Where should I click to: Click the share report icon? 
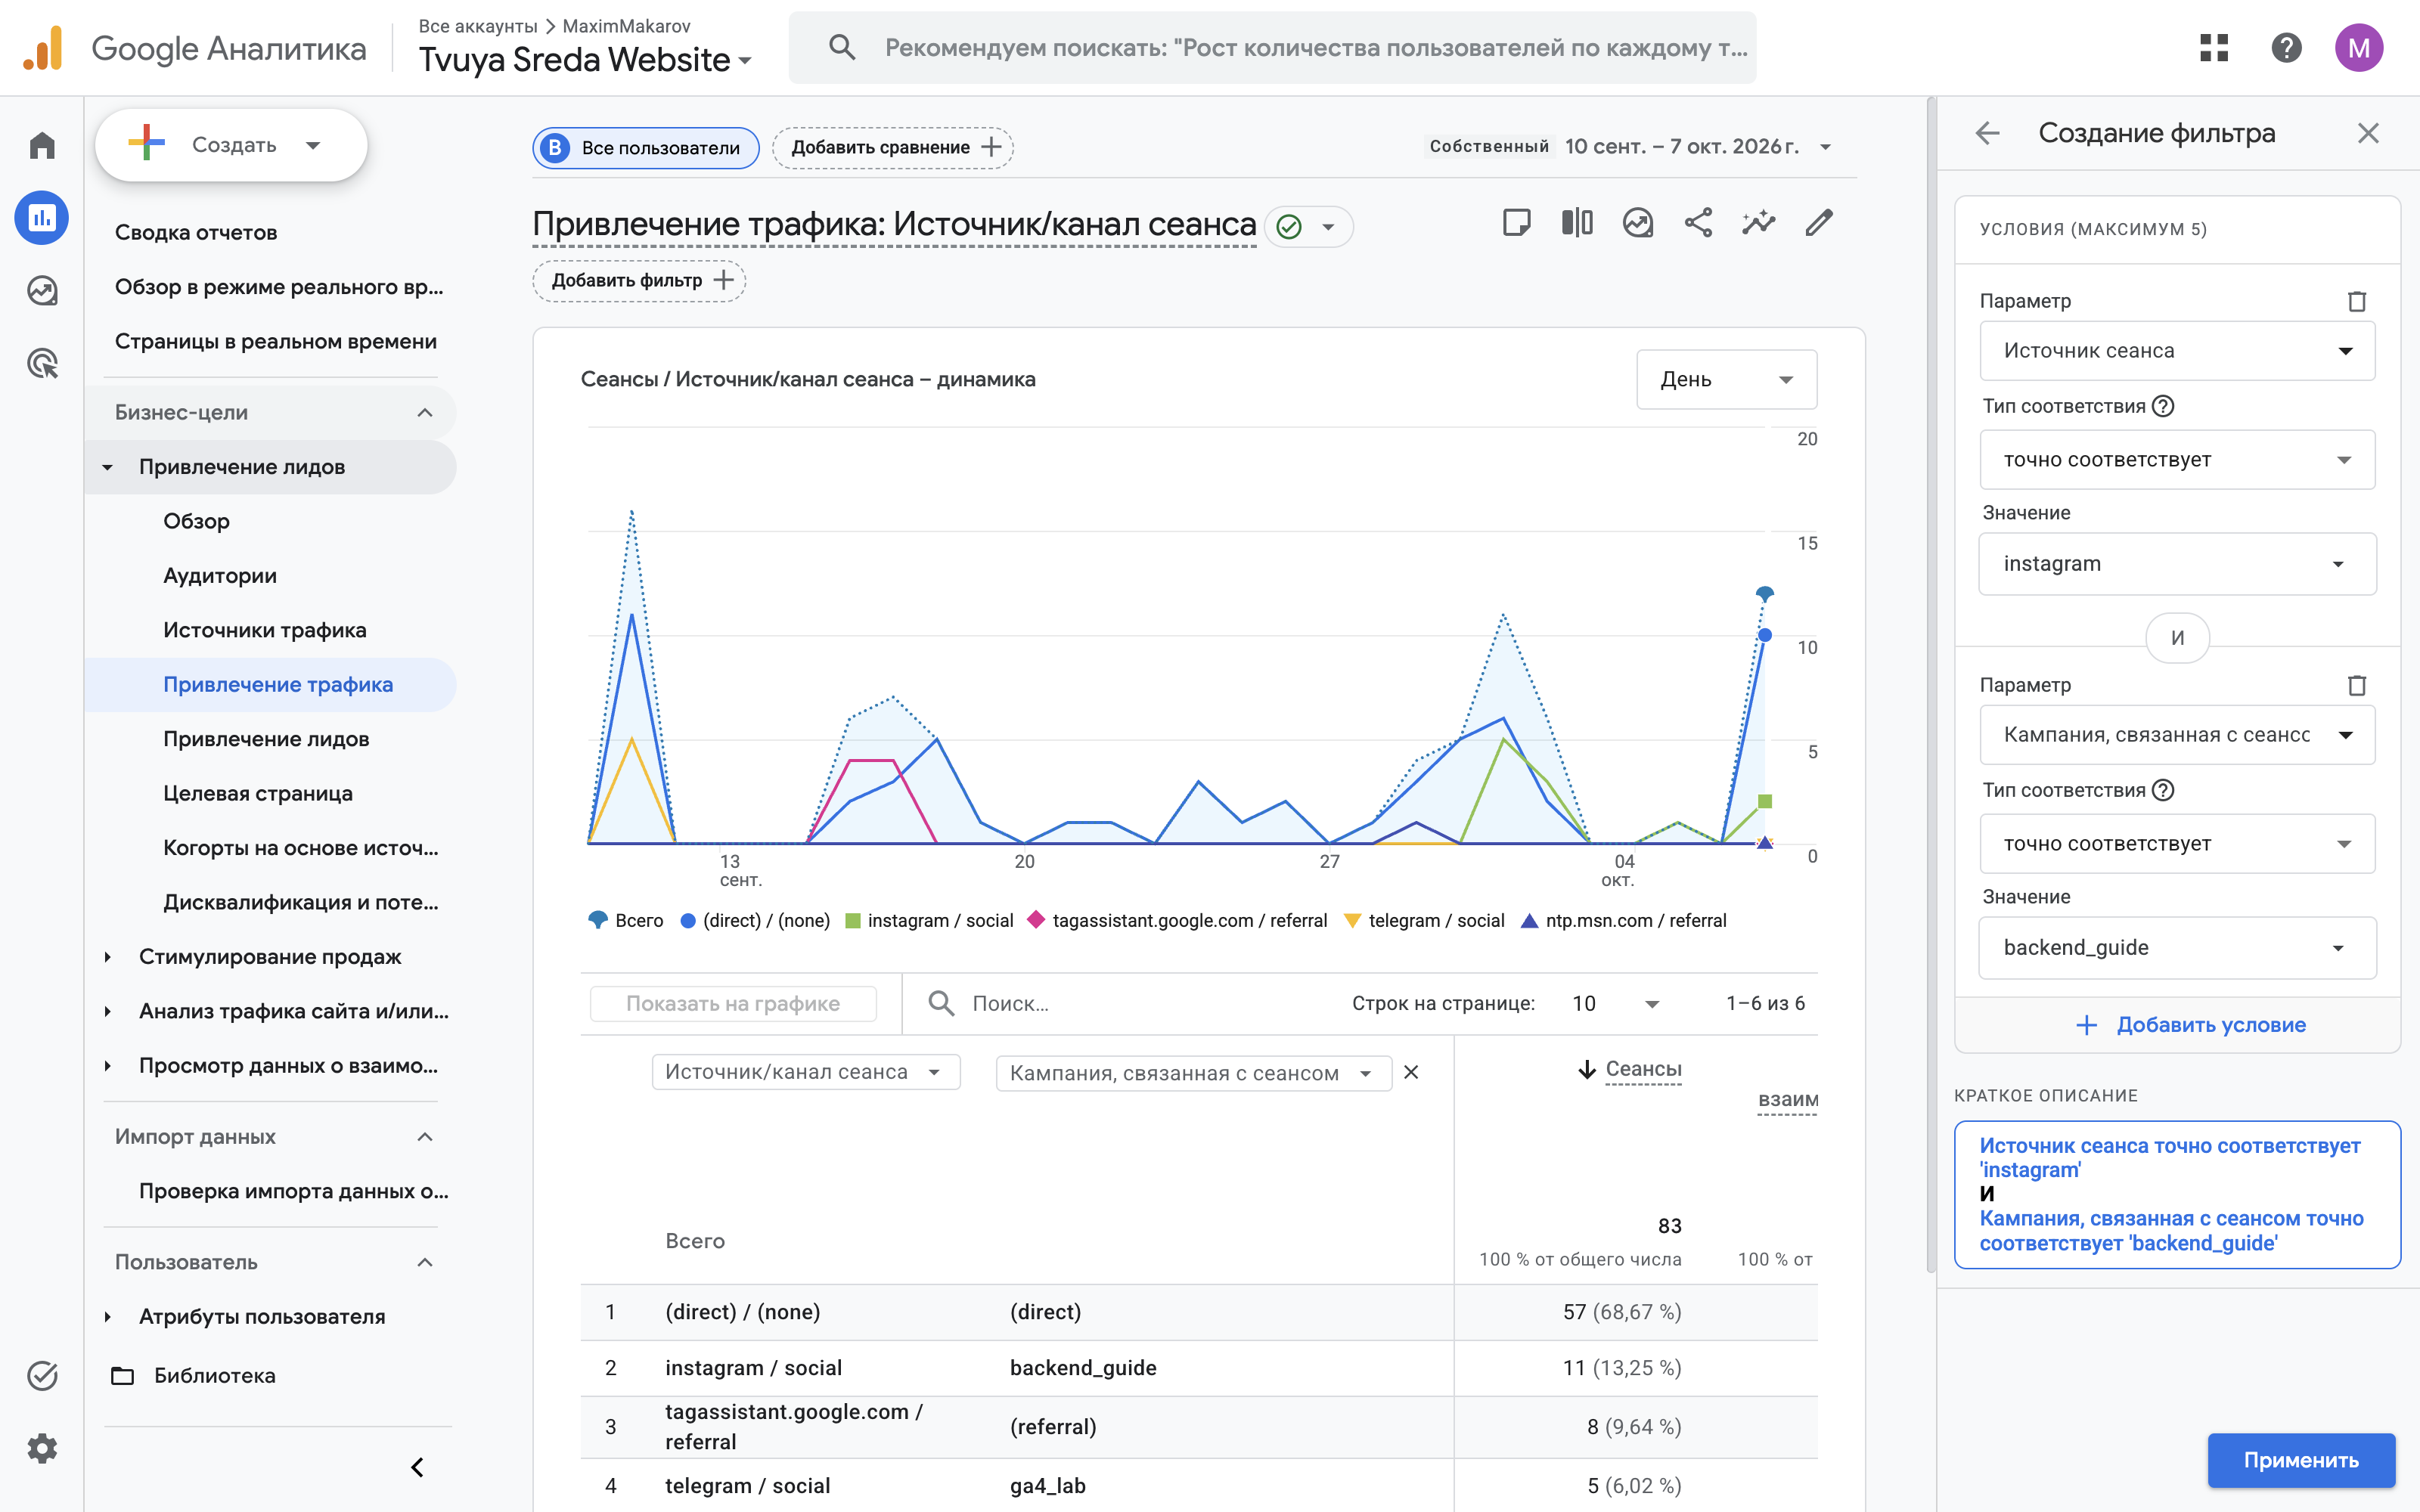[1698, 222]
